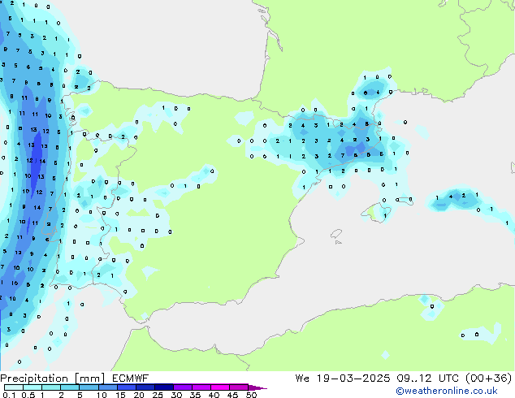Select the 35–40 mm purple legend swatch
Image resolution: width=515 pixels, height=398 pixels.
204,387
